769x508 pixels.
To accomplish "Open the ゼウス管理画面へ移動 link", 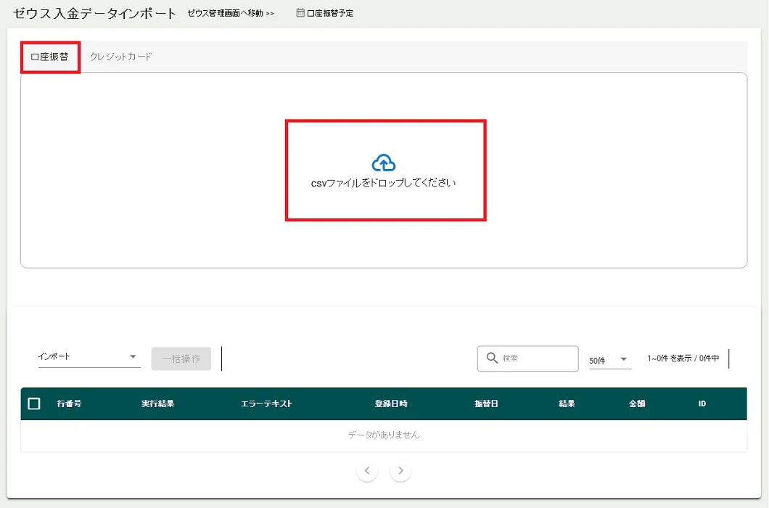I will (x=231, y=13).
